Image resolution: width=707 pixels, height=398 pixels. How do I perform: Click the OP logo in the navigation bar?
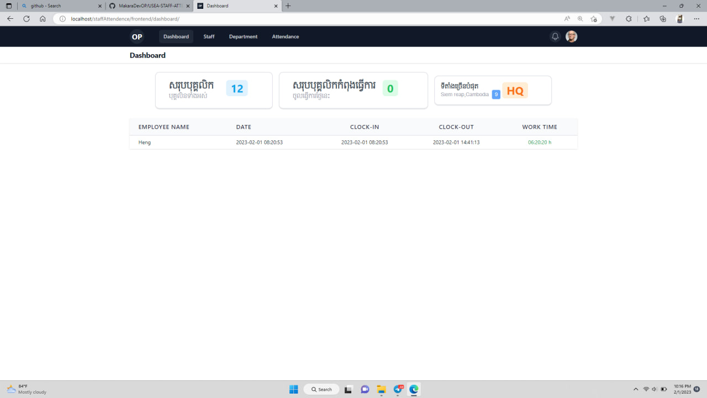pyautogui.click(x=136, y=36)
